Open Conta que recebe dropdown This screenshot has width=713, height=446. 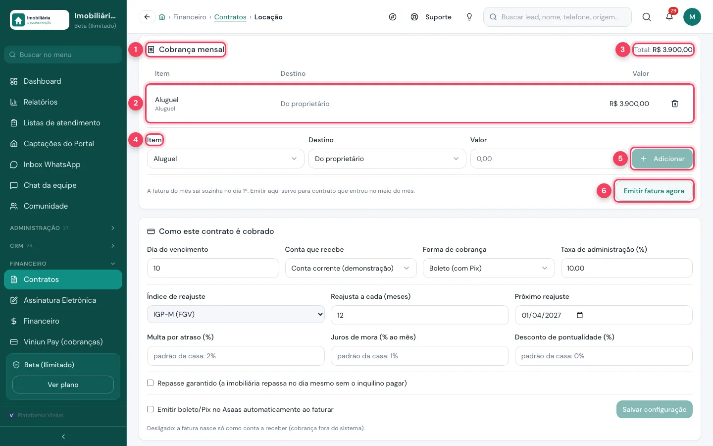351,268
